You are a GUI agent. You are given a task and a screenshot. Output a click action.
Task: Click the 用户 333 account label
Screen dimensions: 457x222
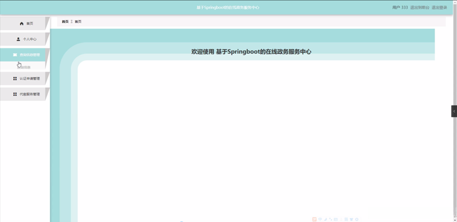(x=400, y=7)
